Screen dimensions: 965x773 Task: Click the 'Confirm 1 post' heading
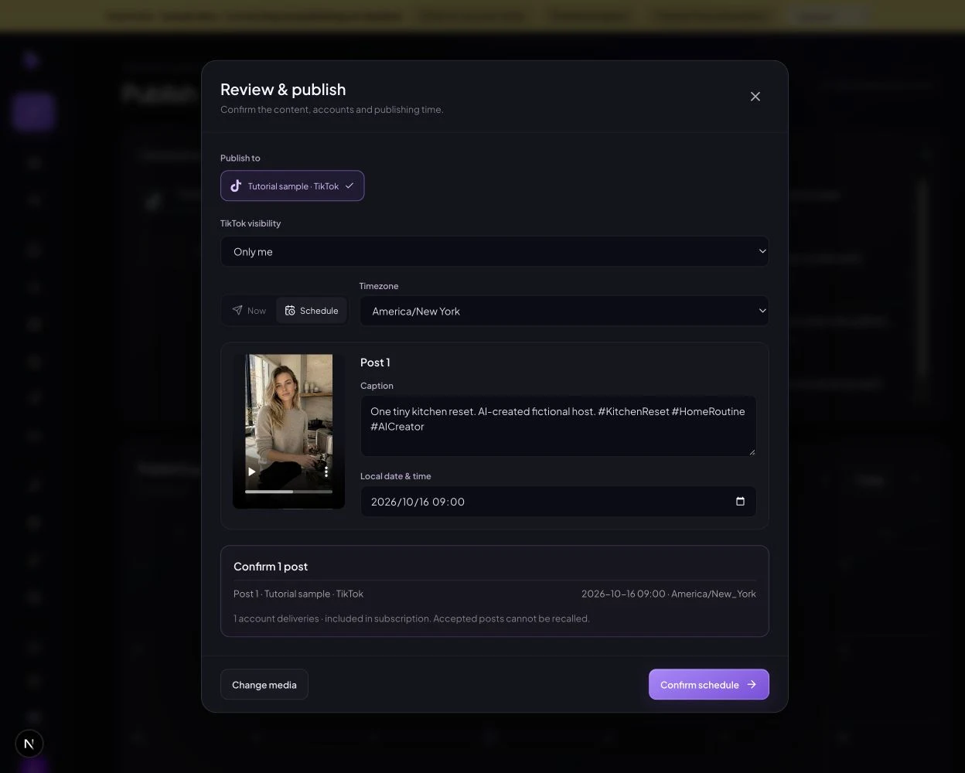(x=271, y=567)
